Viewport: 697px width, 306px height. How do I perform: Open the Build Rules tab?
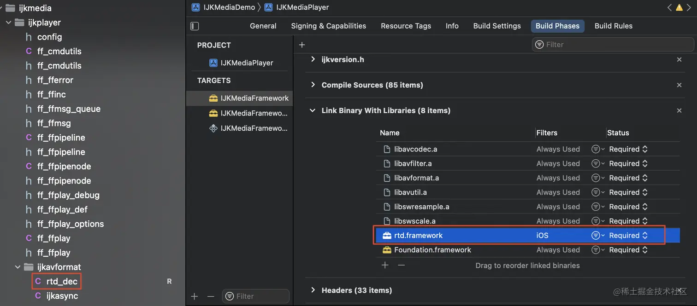click(x=614, y=26)
